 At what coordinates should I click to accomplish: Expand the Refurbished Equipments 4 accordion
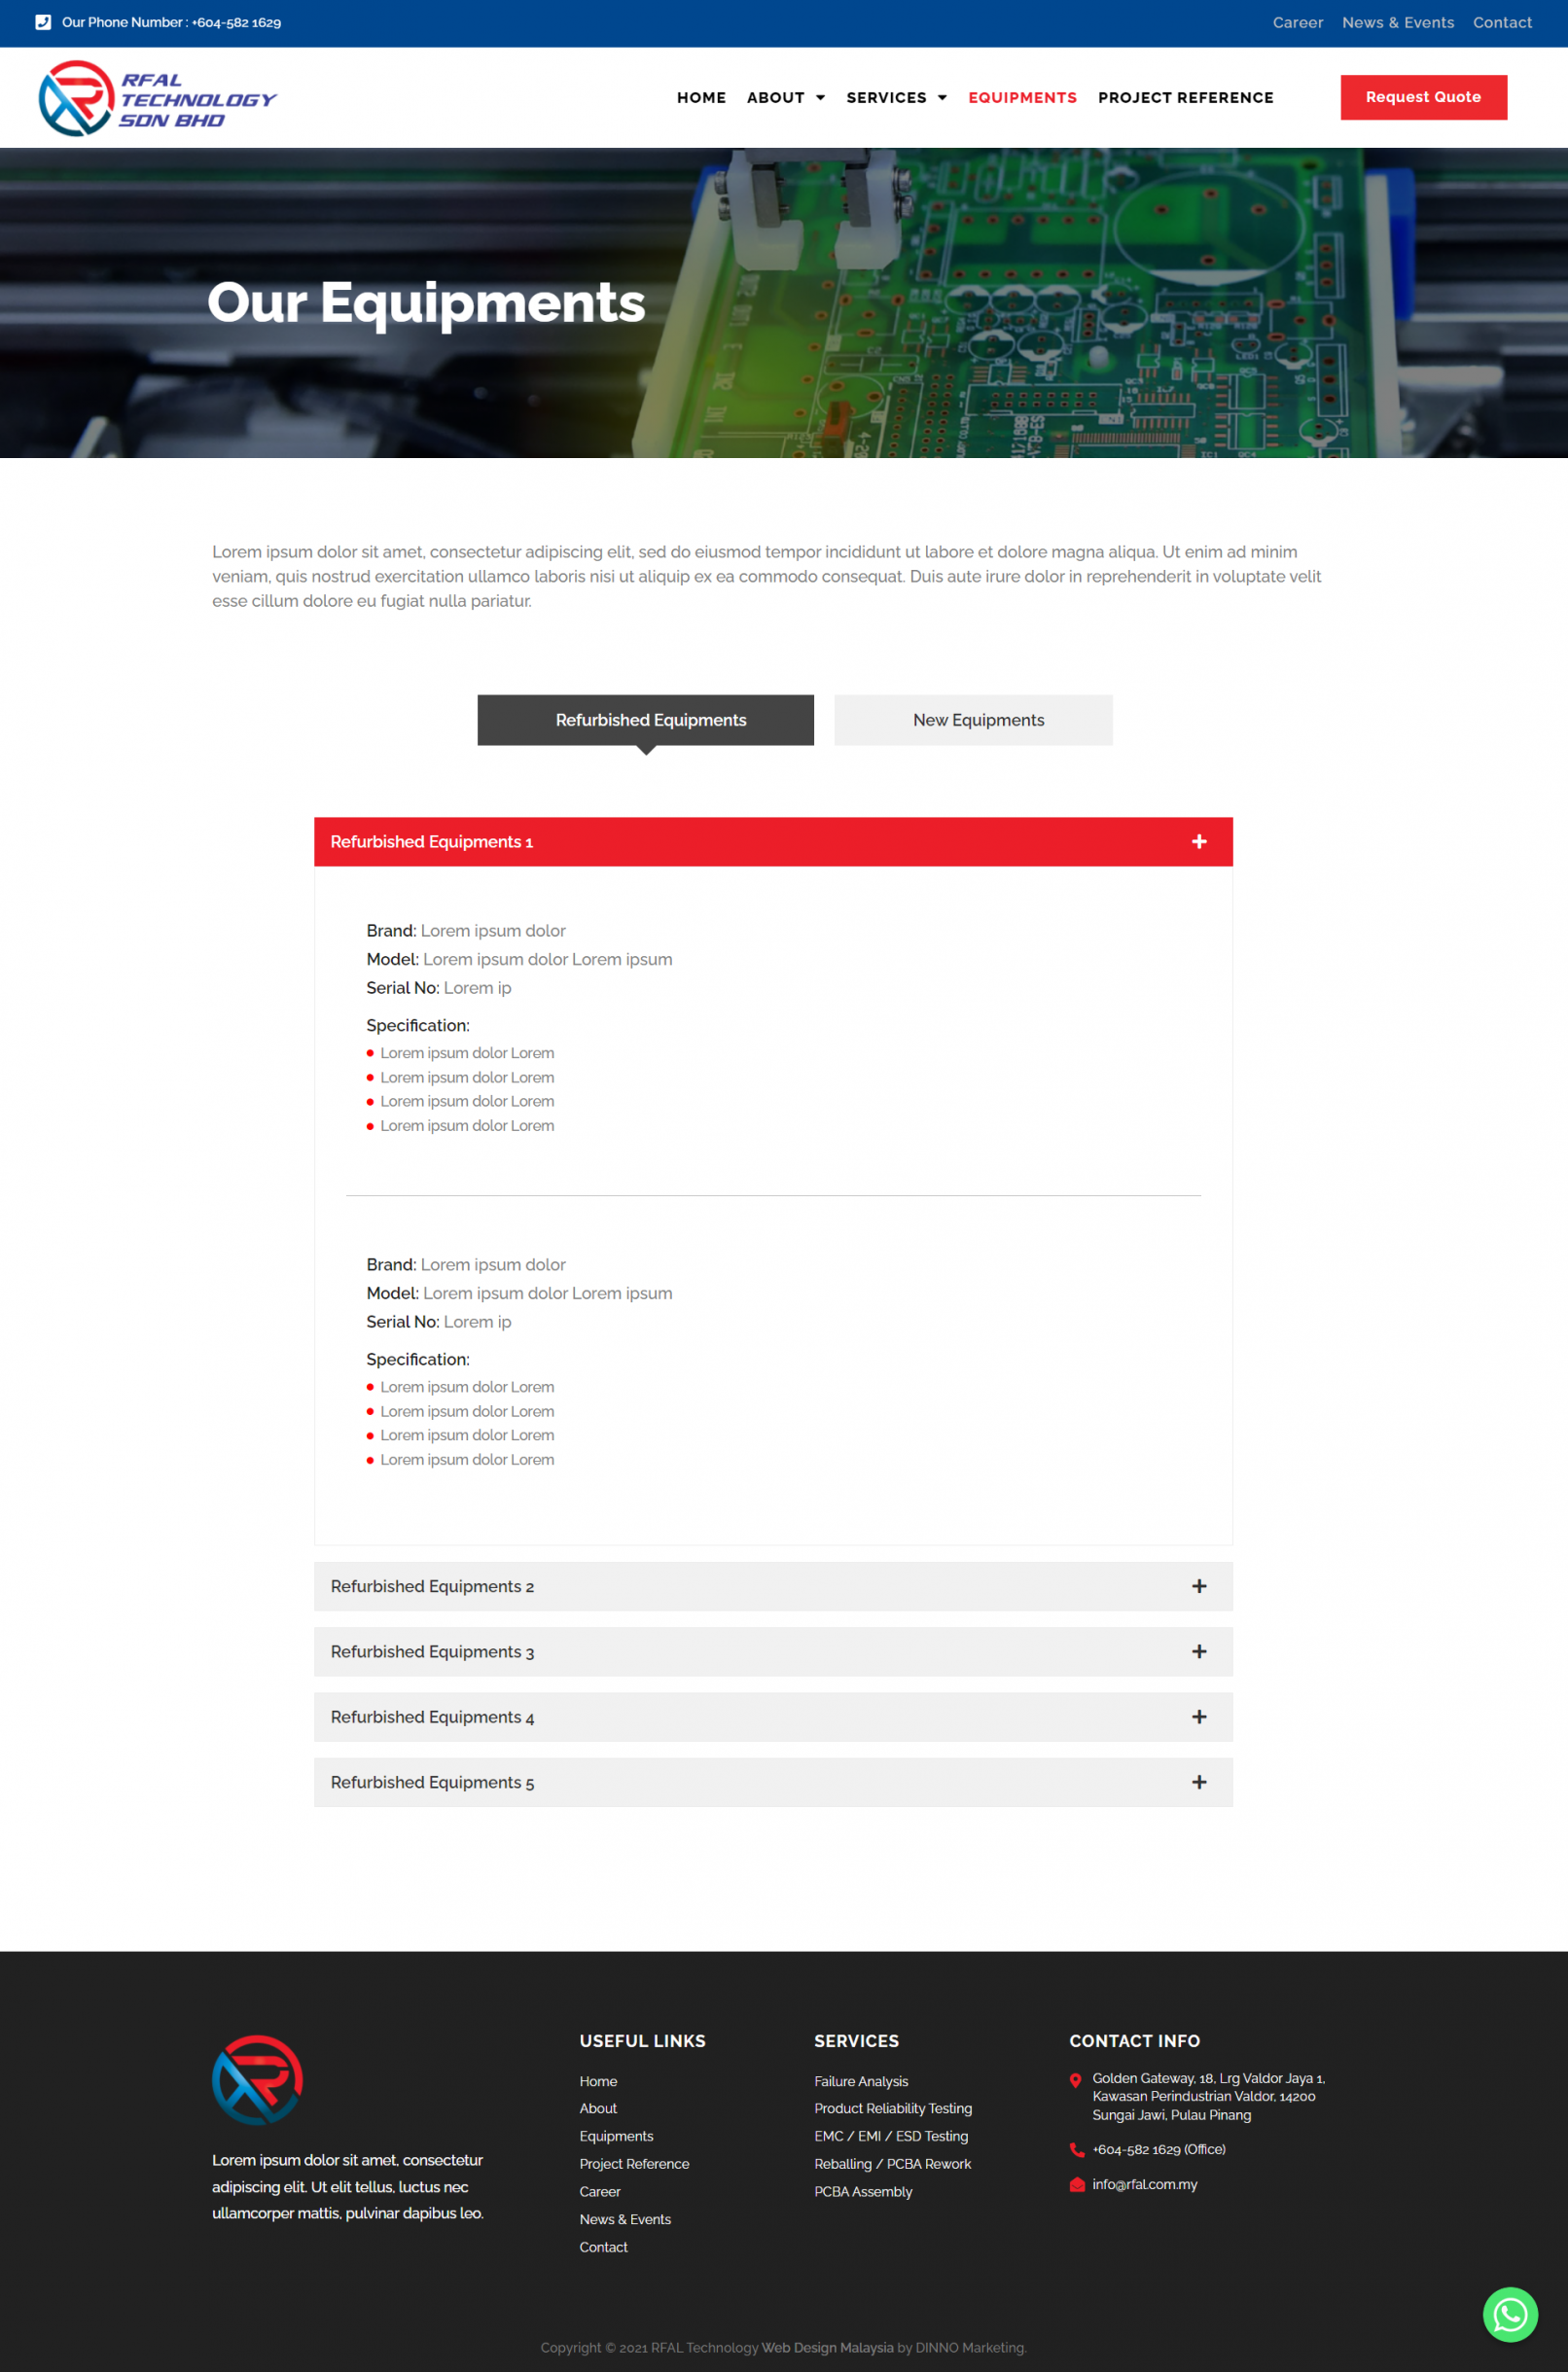(x=772, y=1717)
